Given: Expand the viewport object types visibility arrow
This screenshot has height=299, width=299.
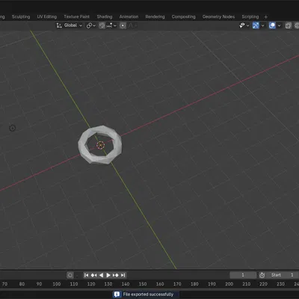Looking at the screenshot, I should tap(247, 25).
